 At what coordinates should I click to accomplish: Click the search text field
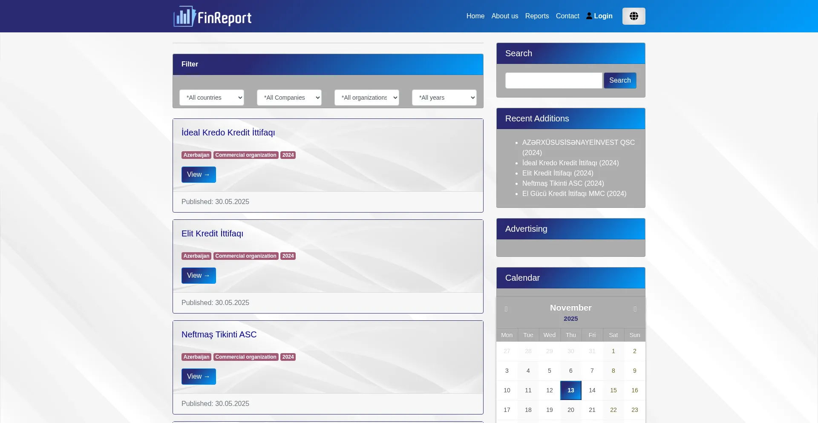[553, 81]
